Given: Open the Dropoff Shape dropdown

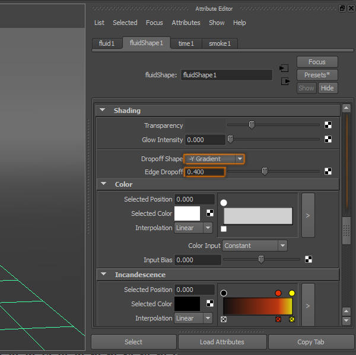Looking at the screenshot, I should [214, 159].
